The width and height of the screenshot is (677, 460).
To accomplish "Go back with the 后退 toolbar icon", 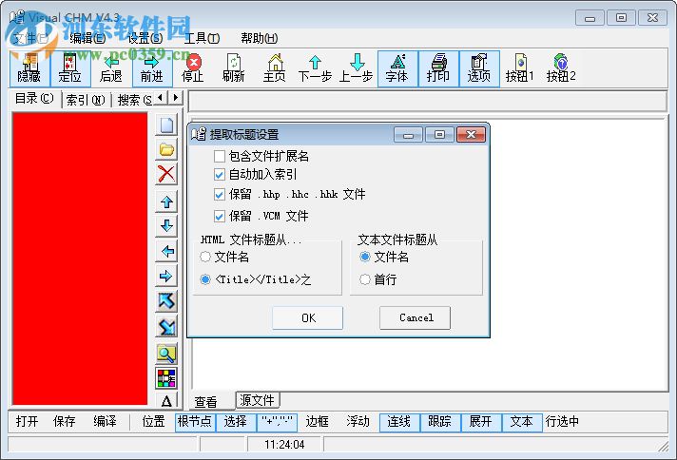I will [x=111, y=68].
